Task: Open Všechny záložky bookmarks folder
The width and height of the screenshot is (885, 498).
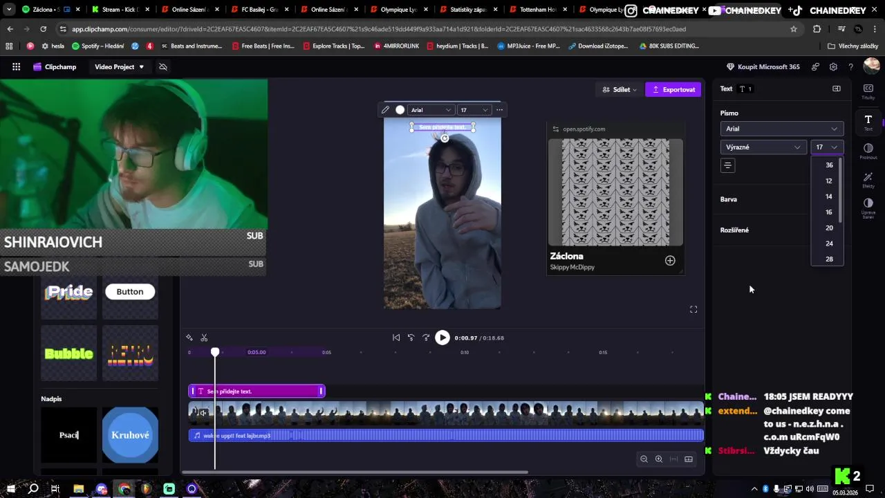Action: [853, 46]
